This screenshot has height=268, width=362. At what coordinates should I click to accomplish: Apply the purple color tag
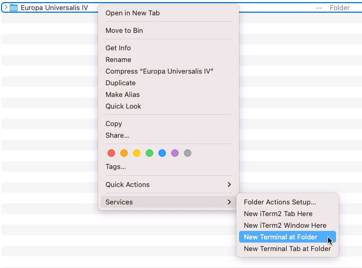tap(175, 153)
